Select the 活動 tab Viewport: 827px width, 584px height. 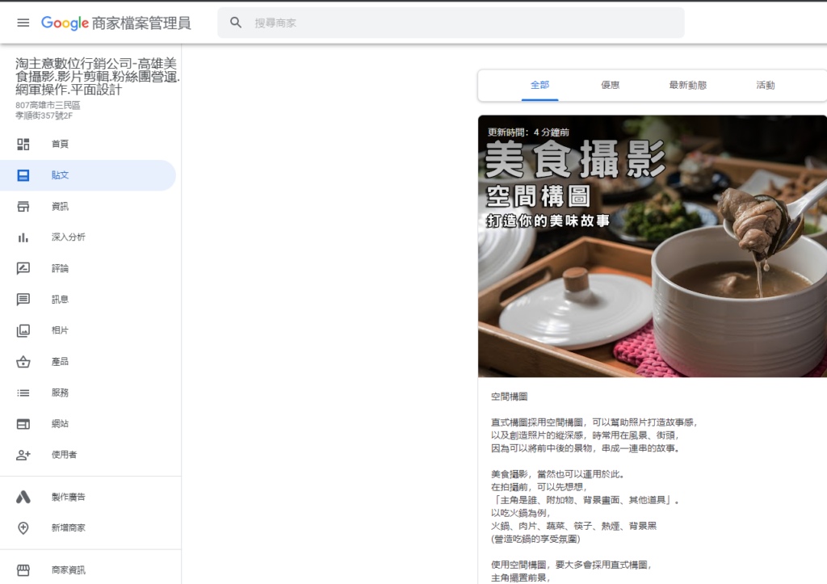coord(765,86)
